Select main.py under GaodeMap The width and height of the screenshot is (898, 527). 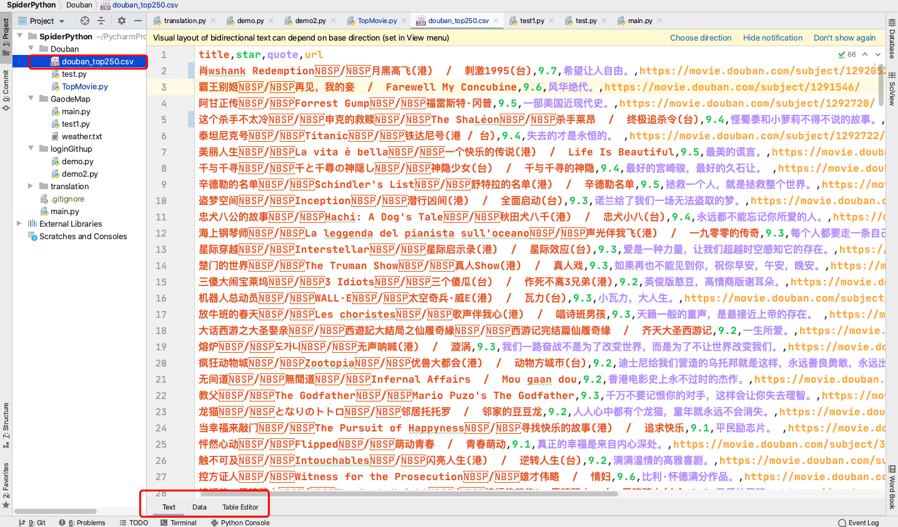pos(76,111)
